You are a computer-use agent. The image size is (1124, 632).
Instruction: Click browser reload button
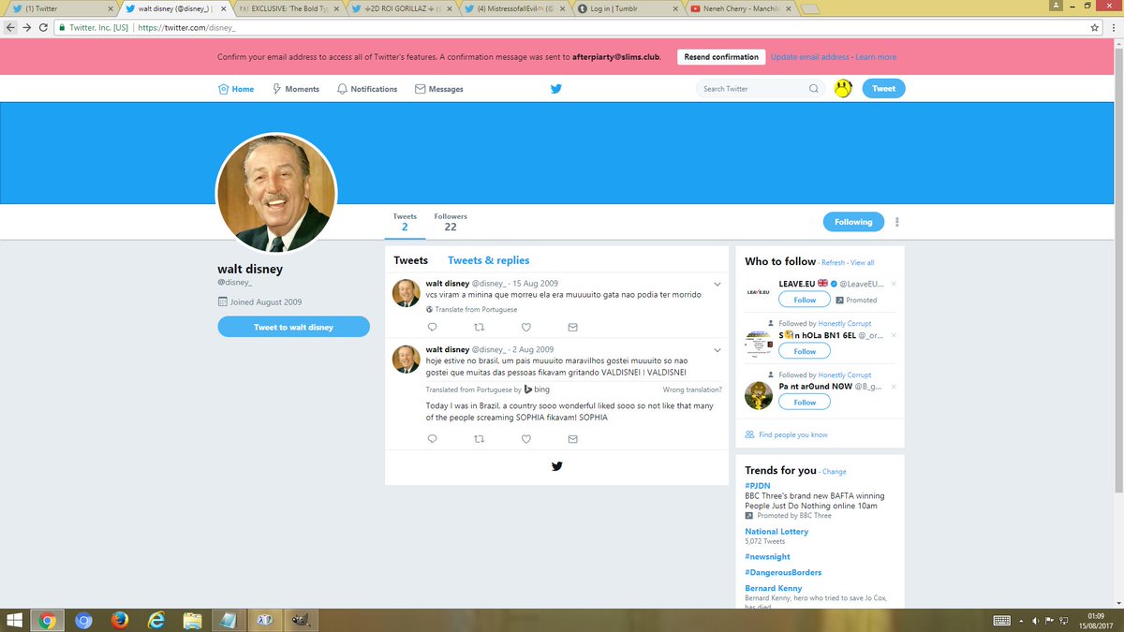click(42, 27)
